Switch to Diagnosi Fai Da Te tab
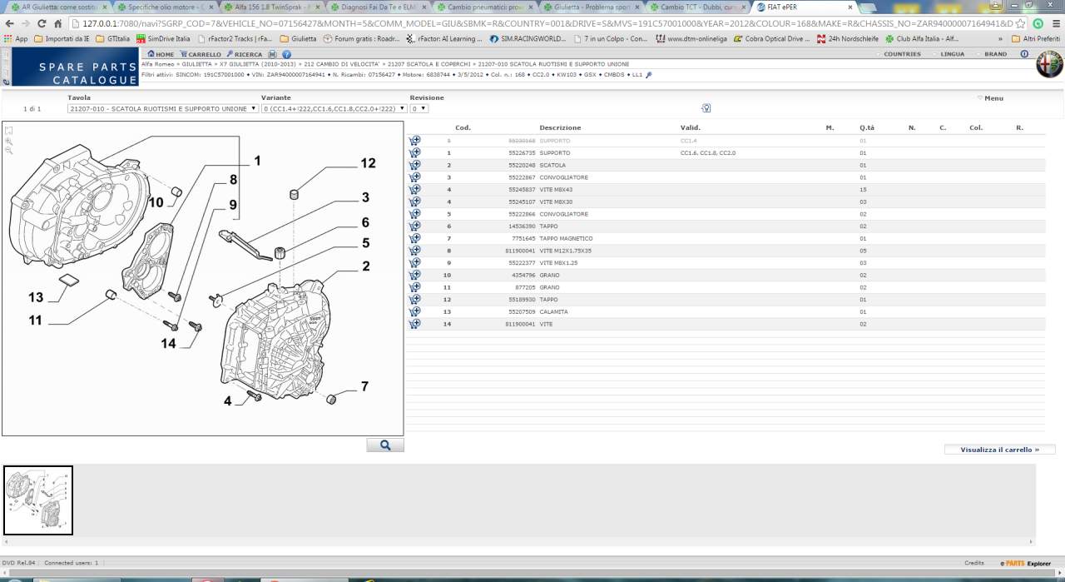This screenshot has width=1065, height=582. click(x=379, y=7)
